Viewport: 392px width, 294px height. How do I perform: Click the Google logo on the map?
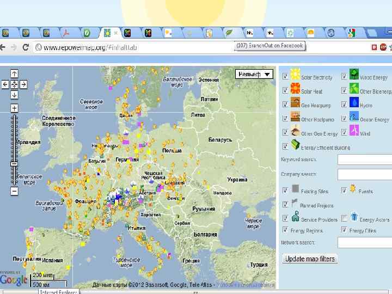(14, 280)
